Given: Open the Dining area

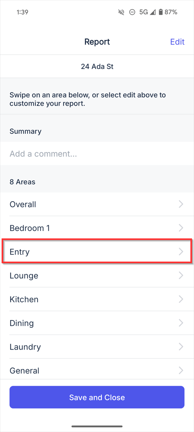Looking at the screenshot, I should 97,323.
